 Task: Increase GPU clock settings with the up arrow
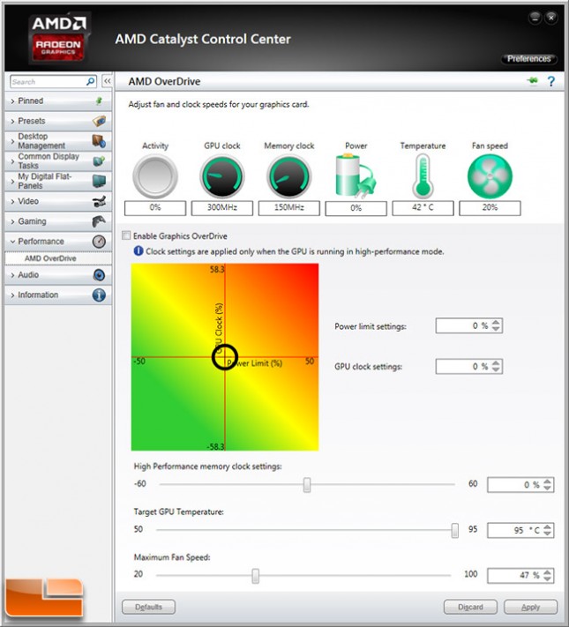click(x=496, y=362)
